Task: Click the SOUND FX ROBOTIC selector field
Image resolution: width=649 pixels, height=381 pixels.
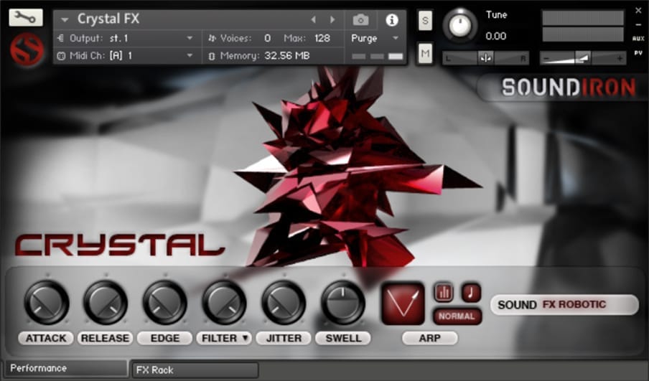Action: pyautogui.click(x=564, y=305)
